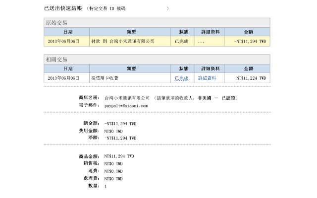
Task: Click the 已完成 status link in related transactions
Action: [x=182, y=78]
